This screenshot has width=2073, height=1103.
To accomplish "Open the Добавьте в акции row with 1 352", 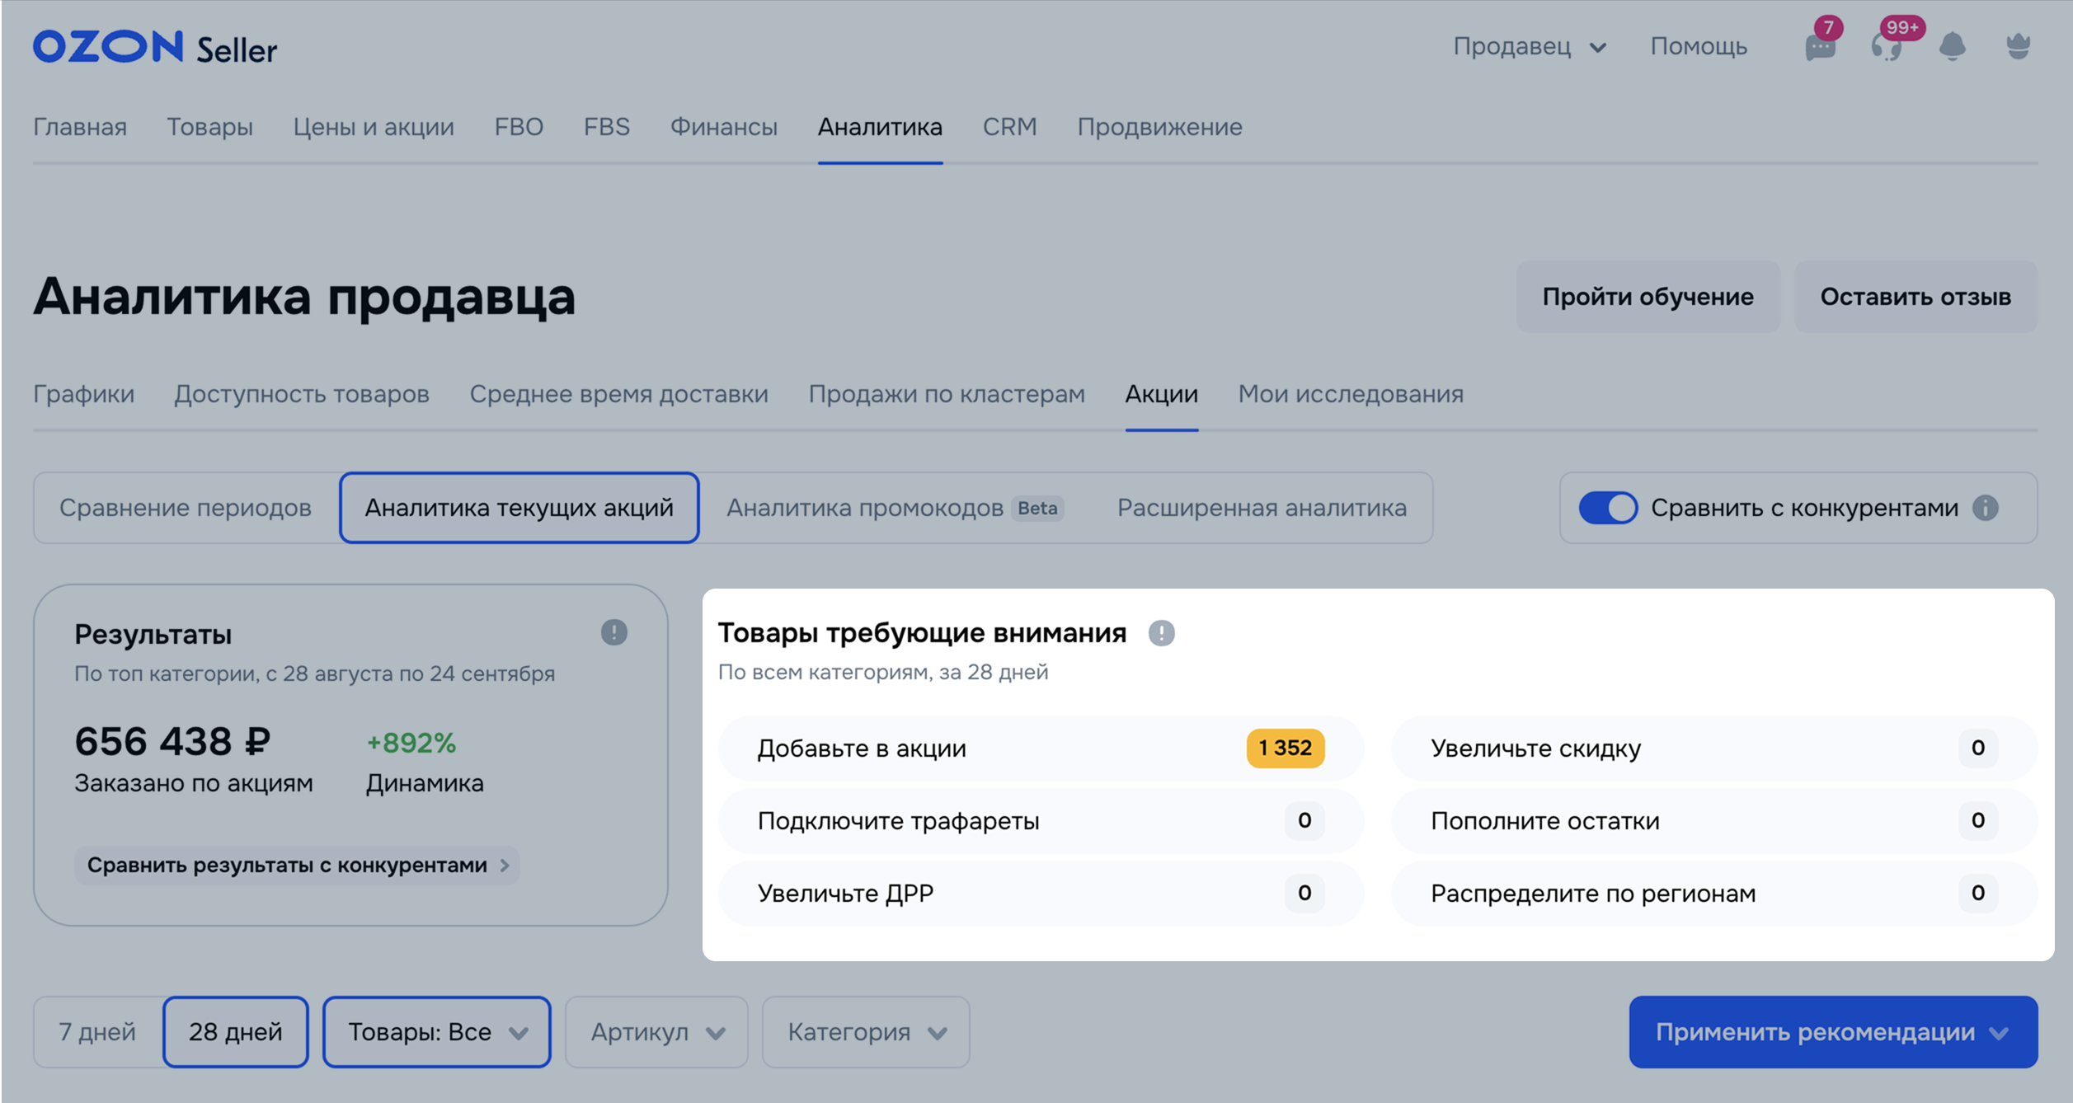I will (1041, 749).
